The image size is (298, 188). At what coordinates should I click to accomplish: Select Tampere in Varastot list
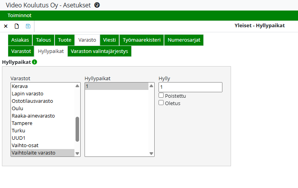click(x=22, y=123)
